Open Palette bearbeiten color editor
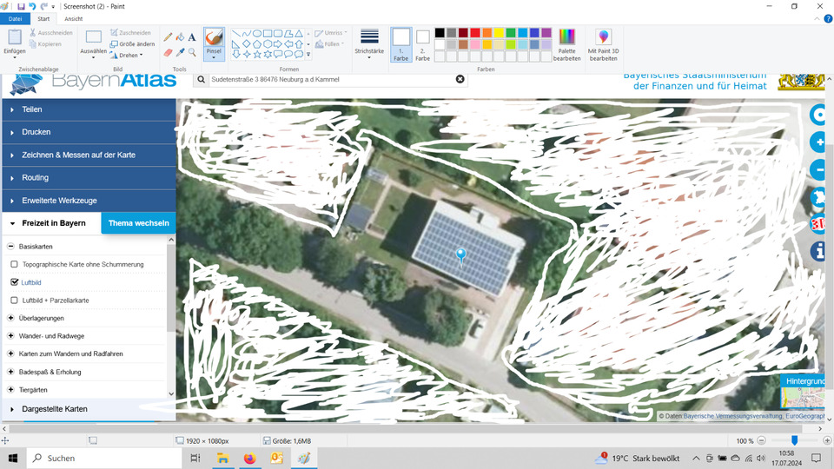Screen dimensions: 834x469 (567, 44)
